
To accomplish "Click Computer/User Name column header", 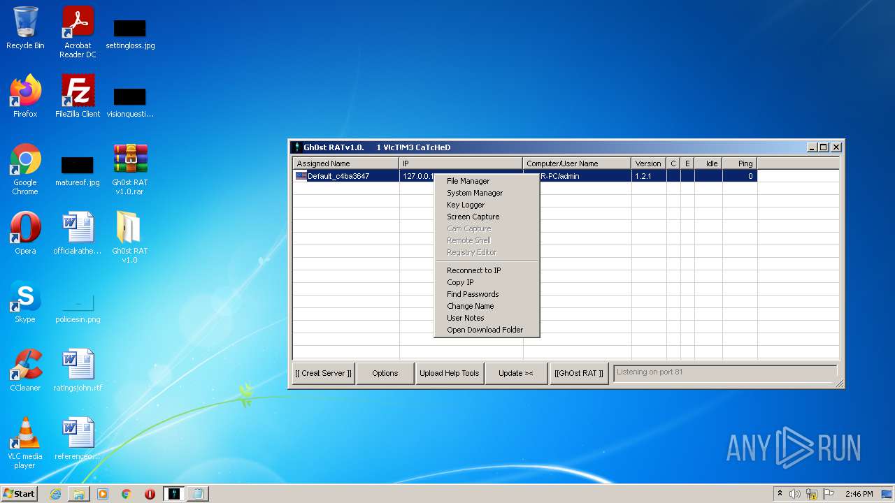I will (578, 163).
